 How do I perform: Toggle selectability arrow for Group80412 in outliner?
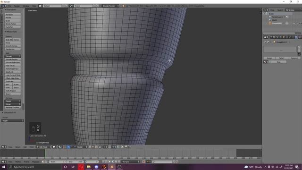[x=297, y=23]
